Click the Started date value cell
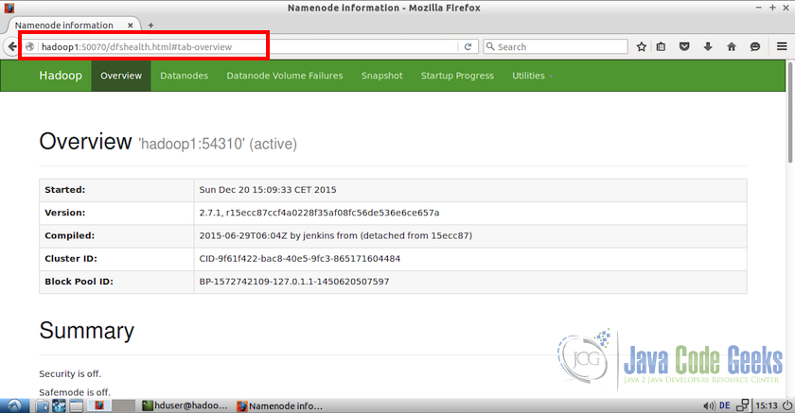This screenshot has height=413, width=795. point(470,190)
